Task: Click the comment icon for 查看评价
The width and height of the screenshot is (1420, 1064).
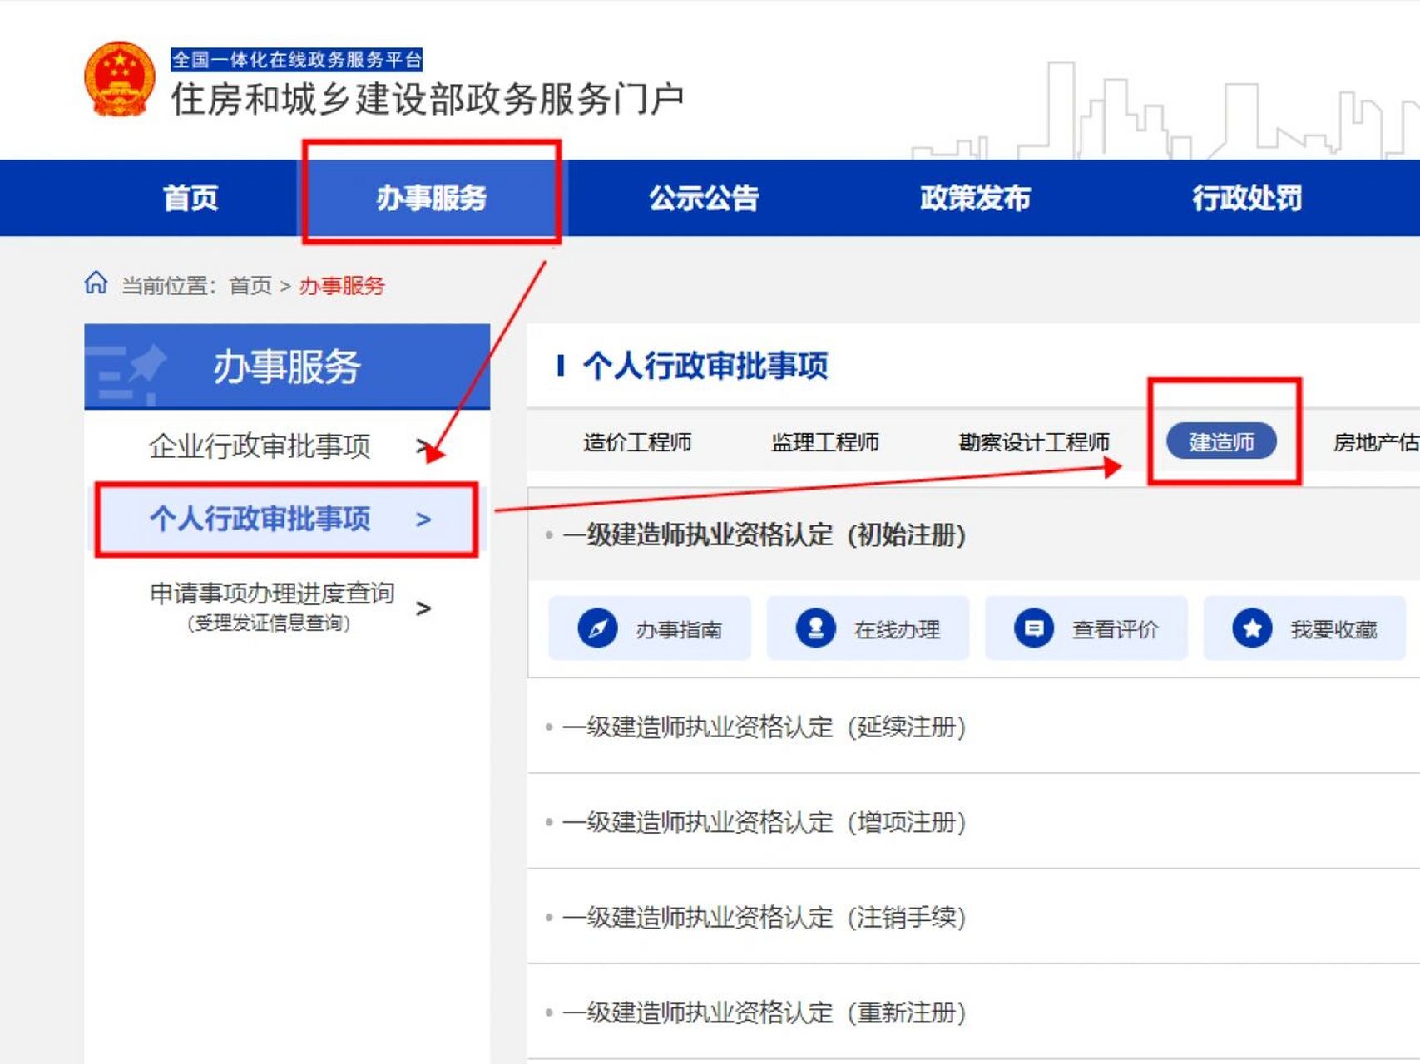Action: click(x=1033, y=628)
